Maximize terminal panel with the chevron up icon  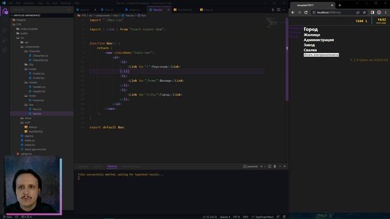click(x=280, y=166)
